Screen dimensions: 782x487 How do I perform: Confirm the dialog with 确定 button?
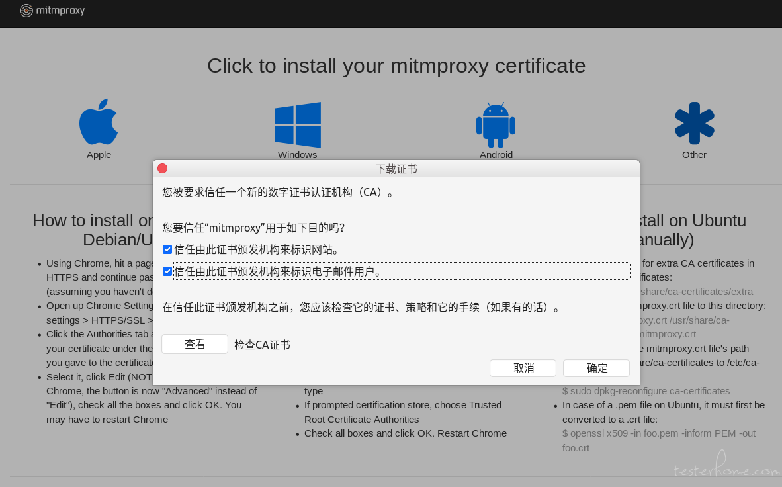pyautogui.click(x=597, y=369)
